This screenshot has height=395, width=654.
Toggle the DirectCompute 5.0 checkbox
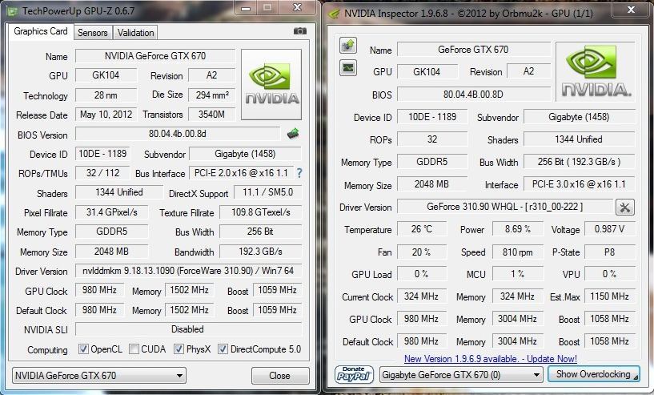click(x=223, y=349)
